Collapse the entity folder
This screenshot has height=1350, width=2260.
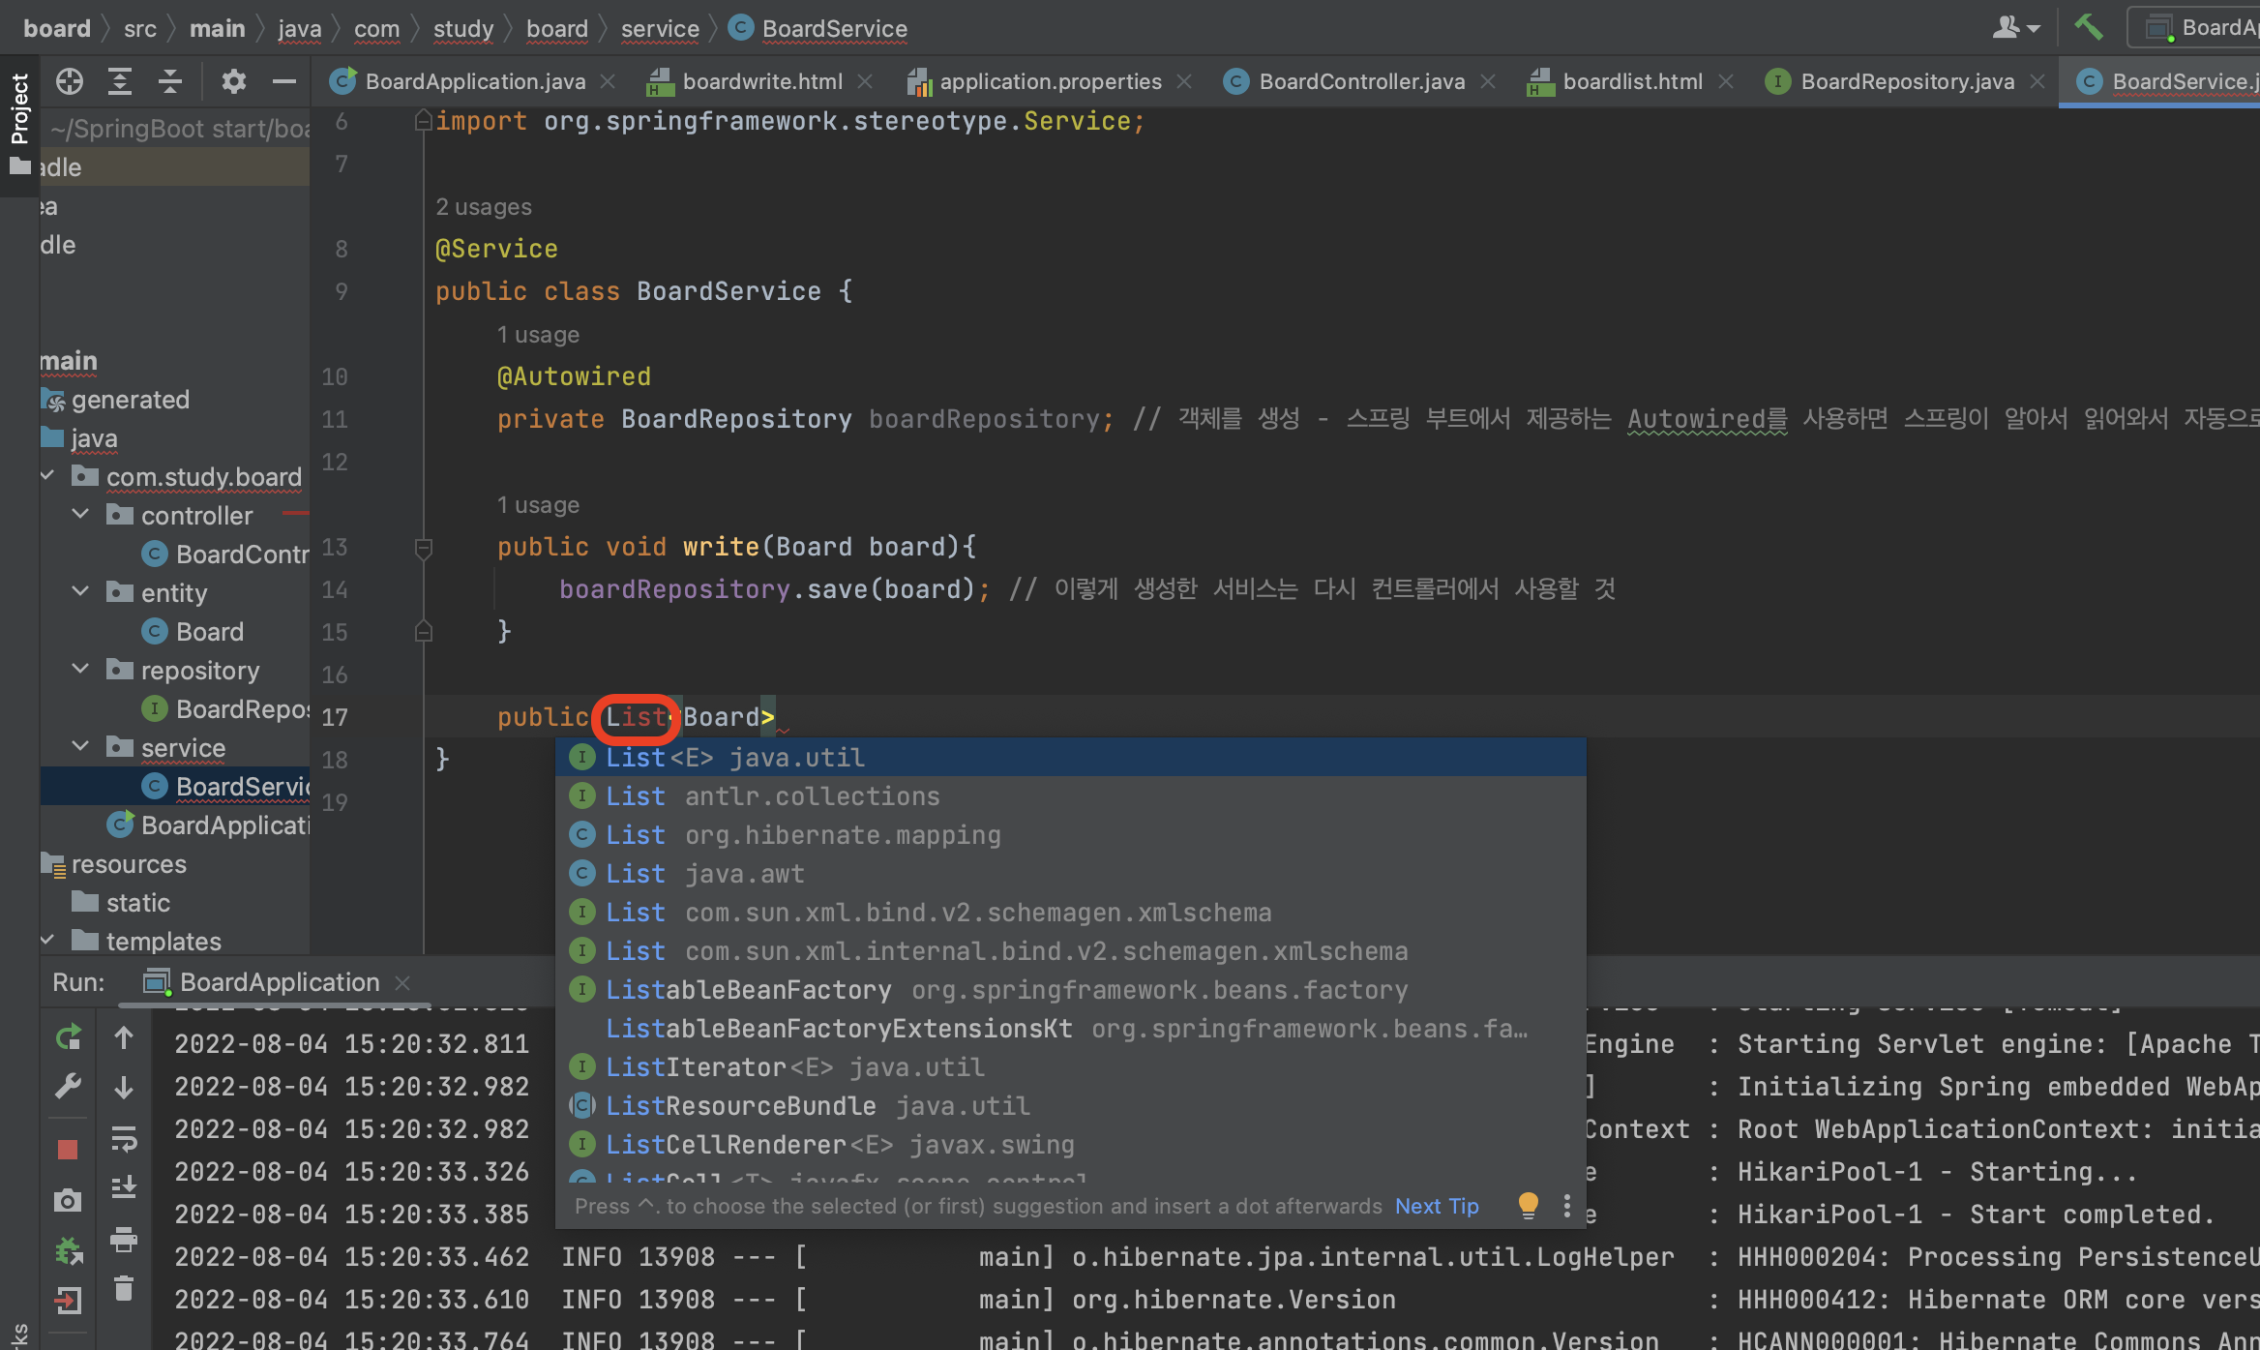[x=81, y=591]
